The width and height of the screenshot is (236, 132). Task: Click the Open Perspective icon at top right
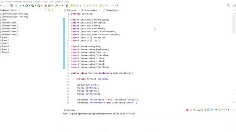(235, 5)
